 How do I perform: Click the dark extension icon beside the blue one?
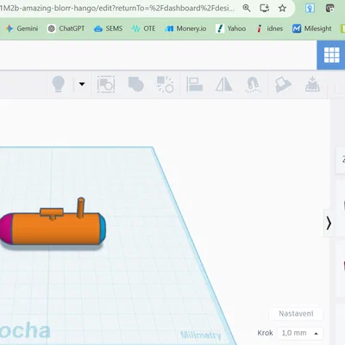[329, 8]
